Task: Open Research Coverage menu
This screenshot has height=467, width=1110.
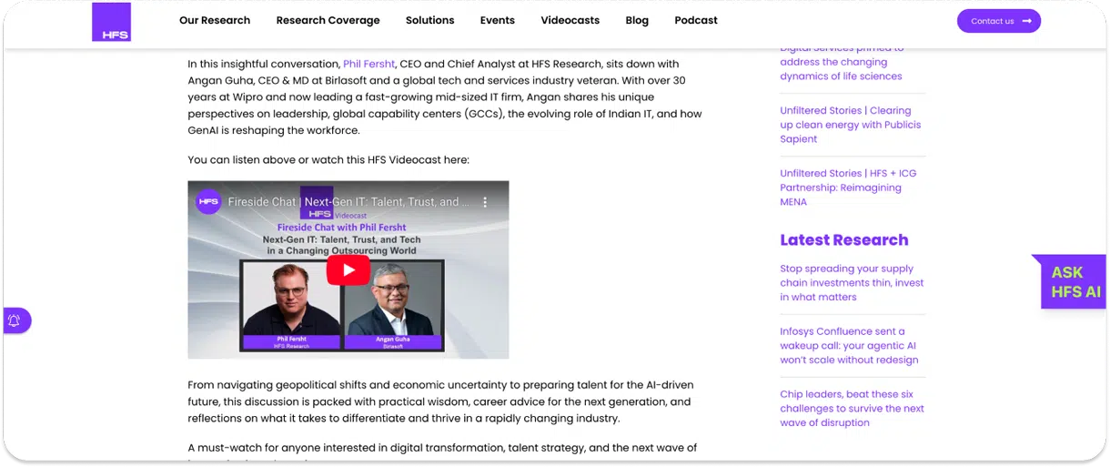Action: (328, 20)
